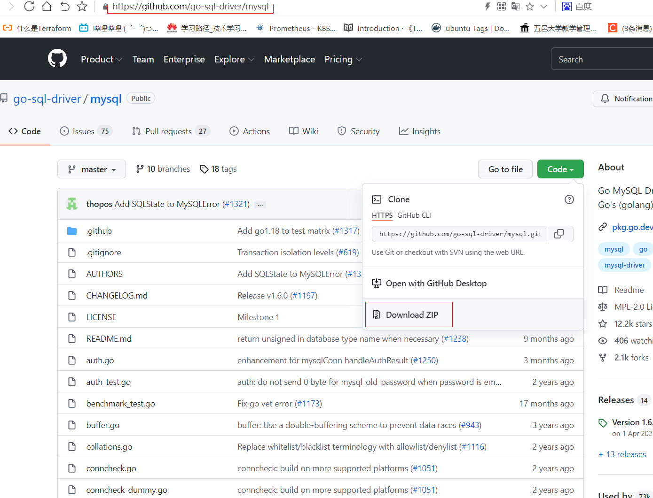Go to Marketplace in top navigation
Viewport: 653px width, 498px height.
pos(290,59)
